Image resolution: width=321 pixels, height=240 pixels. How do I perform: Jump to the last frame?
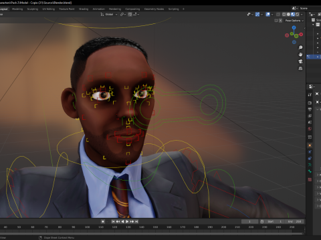coord(136,221)
